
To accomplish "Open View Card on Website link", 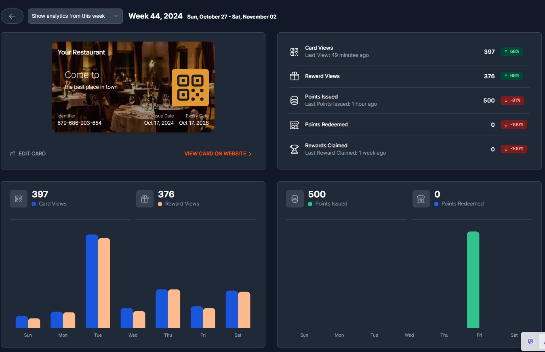I will tap(218, 154).
